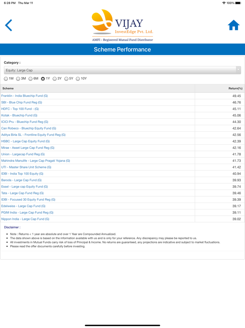
Task: Select the 3Y period radio button
Action: tap(55, 79)
